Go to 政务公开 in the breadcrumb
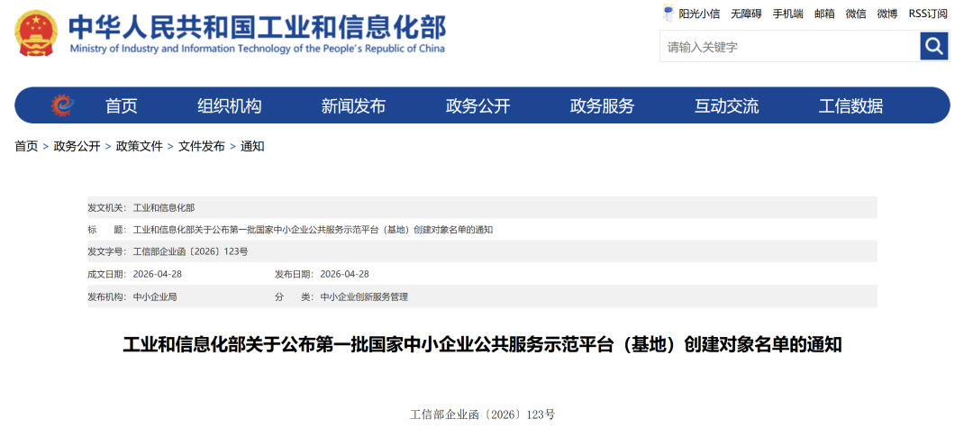This screenshot has width=973, height=428. click(x=77, y=146)
